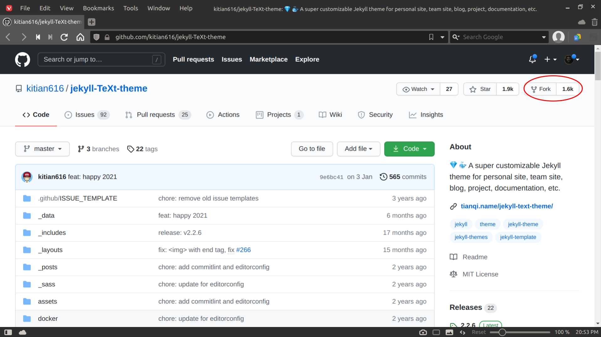Open the Watch dropdown
Image resolution: width=601 pixels, height=337 pixels.
[x=418, y=89]
